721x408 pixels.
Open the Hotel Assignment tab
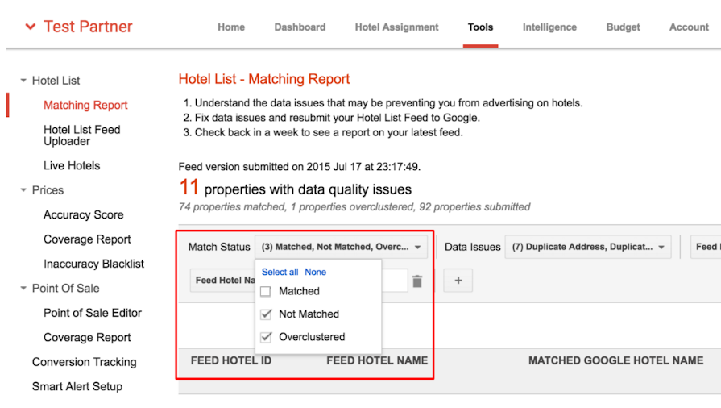(397, 27)
